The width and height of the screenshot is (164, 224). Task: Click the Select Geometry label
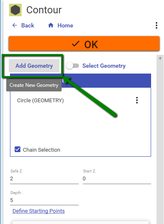(x=104, y=66)
